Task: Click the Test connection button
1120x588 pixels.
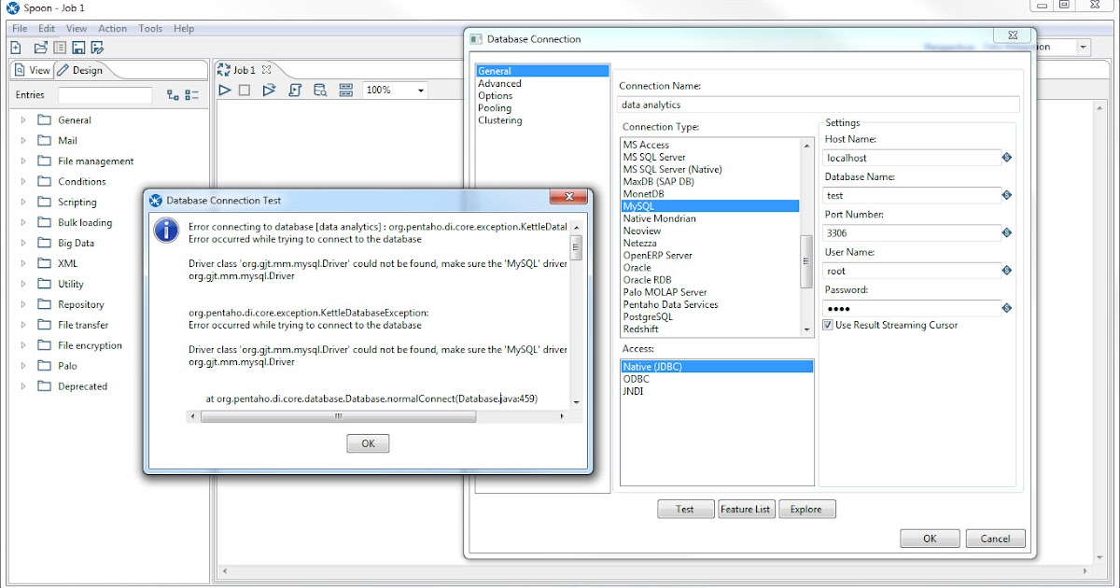Action: (685, 510)
